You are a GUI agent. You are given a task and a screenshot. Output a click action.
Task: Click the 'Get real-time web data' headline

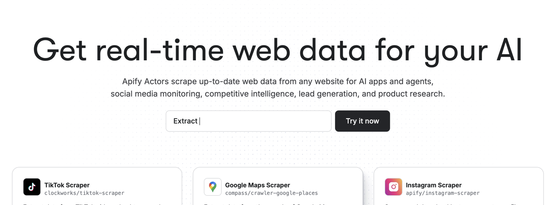(x=223, y=50)
